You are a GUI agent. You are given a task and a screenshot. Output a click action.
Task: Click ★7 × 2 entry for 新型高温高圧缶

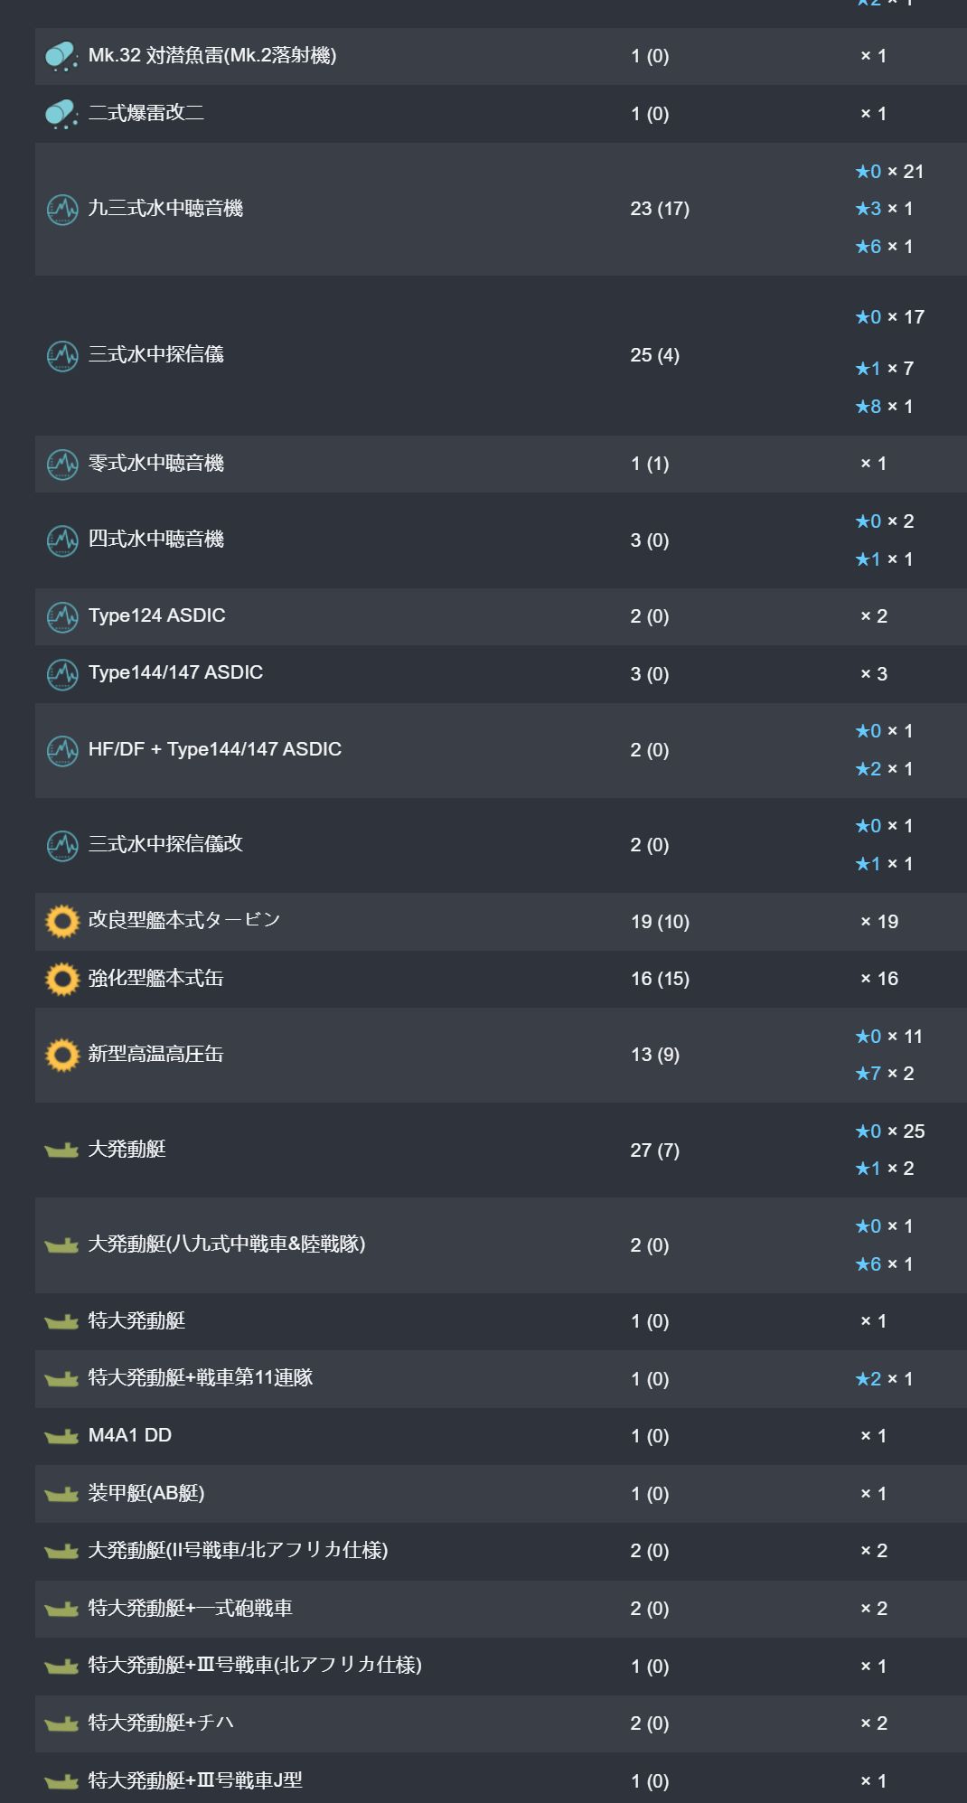click(884, 1074)
